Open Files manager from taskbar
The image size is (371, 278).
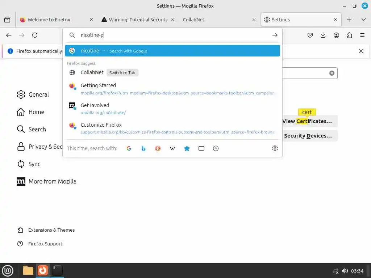[28, 270]
